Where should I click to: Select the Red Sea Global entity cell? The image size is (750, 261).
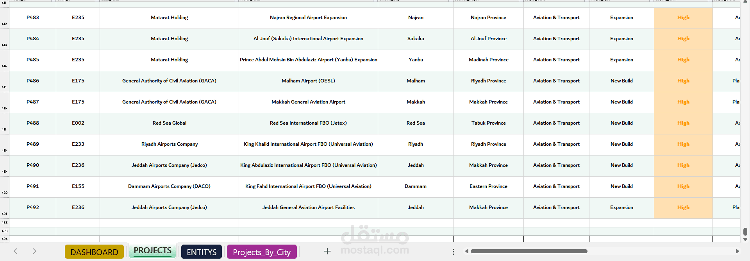pyautogui.click(x=169, y=123)
